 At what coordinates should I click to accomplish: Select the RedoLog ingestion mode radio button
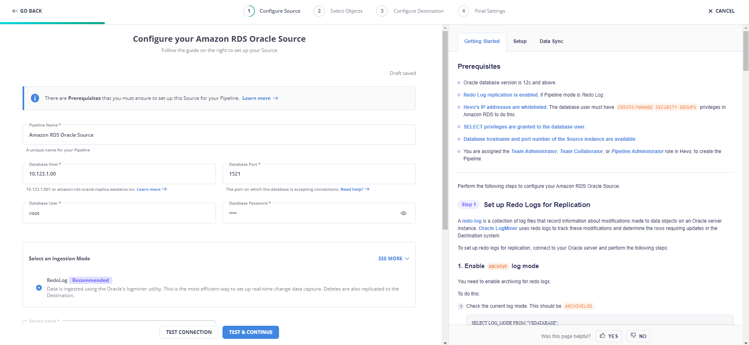[39, 288]
